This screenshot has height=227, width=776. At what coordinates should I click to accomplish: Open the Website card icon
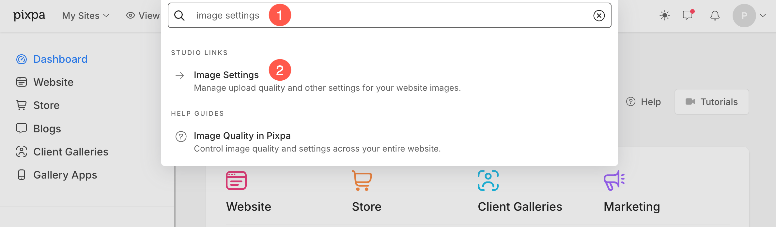(x=236, y=180)
